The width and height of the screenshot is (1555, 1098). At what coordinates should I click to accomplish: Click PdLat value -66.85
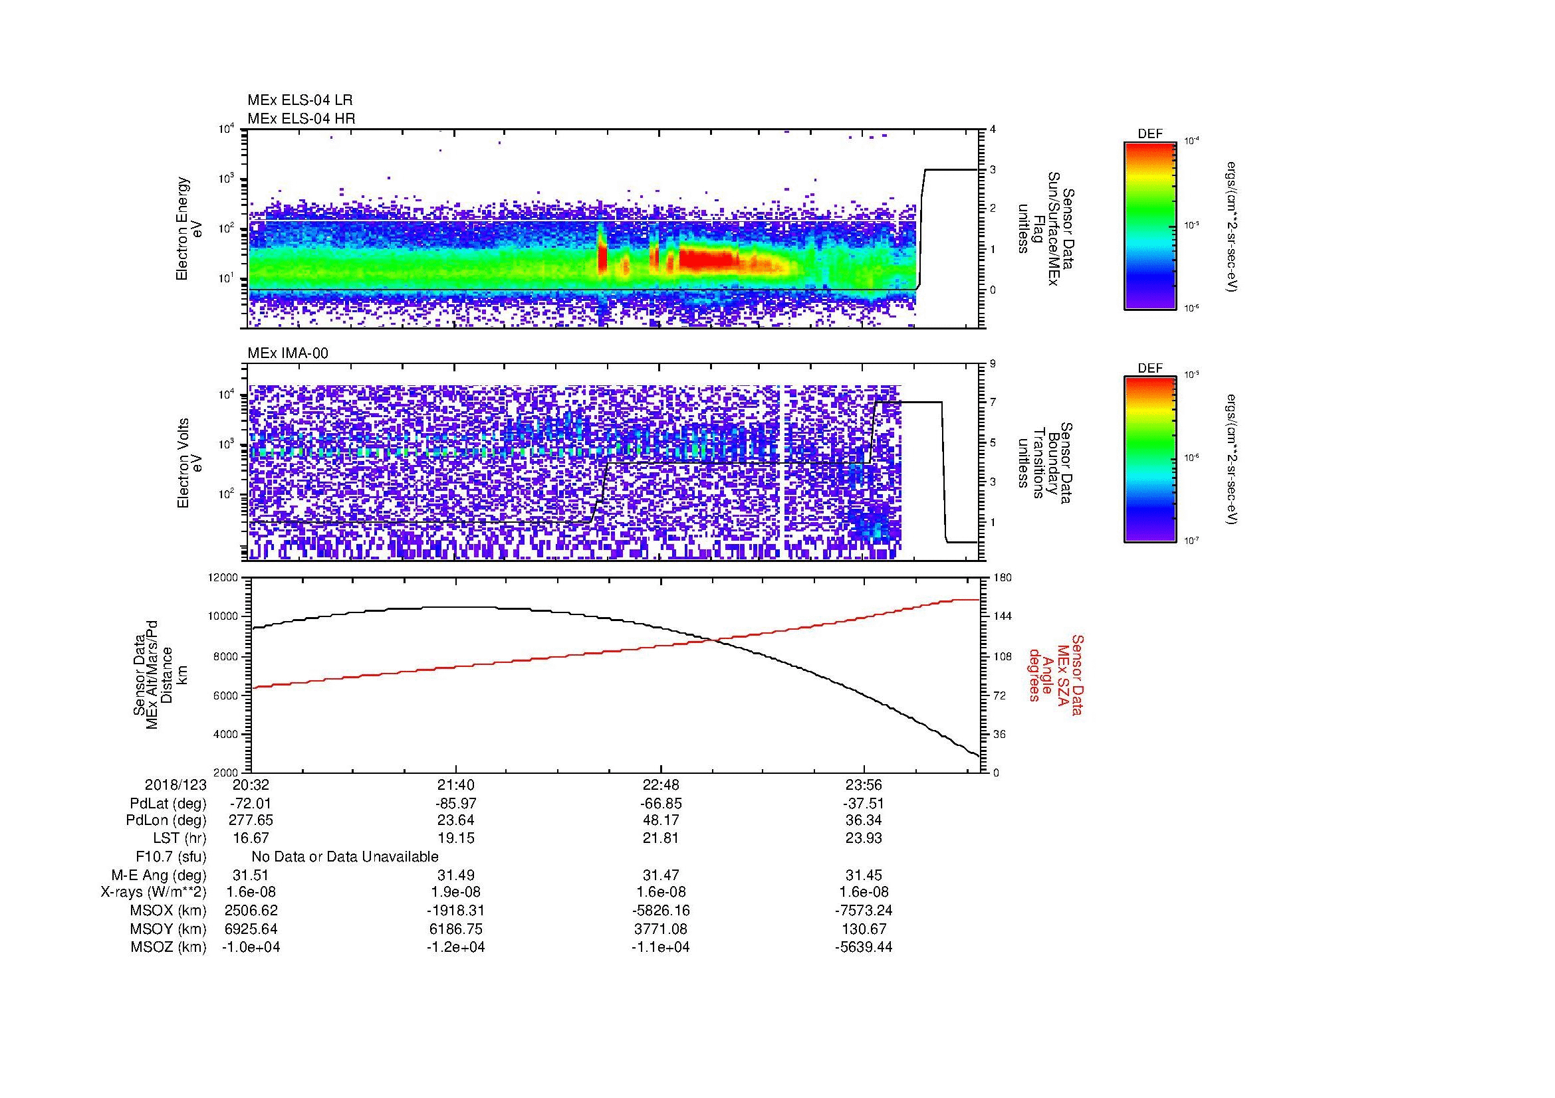660,804
